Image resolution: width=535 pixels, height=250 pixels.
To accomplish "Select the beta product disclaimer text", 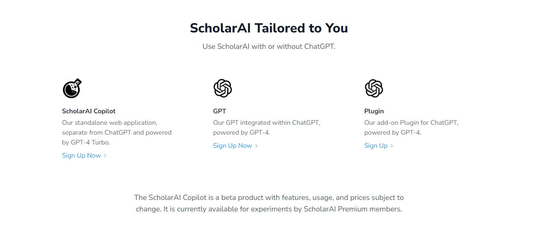I will point(269,203).
